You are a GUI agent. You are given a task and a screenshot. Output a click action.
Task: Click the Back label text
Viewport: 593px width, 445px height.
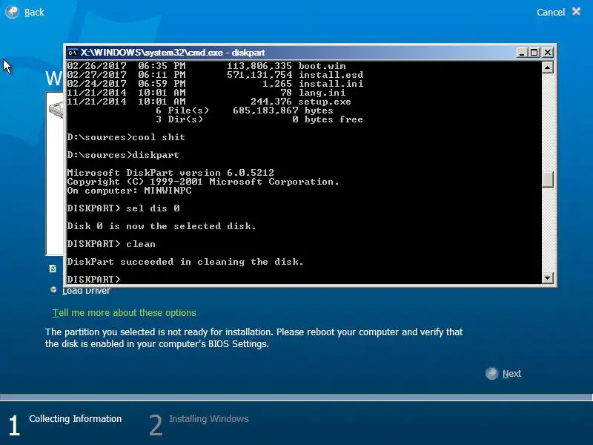coord(34,13)
